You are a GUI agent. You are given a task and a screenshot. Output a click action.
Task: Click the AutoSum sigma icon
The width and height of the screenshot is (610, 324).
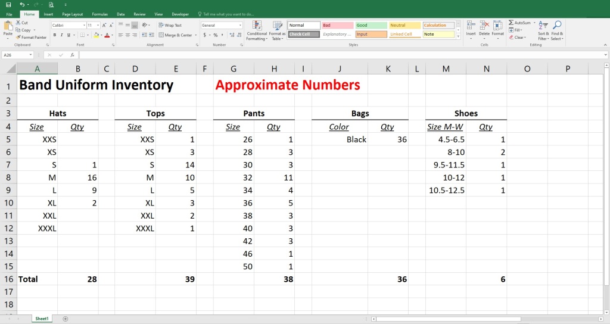pyautogui.click(x=511, y=23)
